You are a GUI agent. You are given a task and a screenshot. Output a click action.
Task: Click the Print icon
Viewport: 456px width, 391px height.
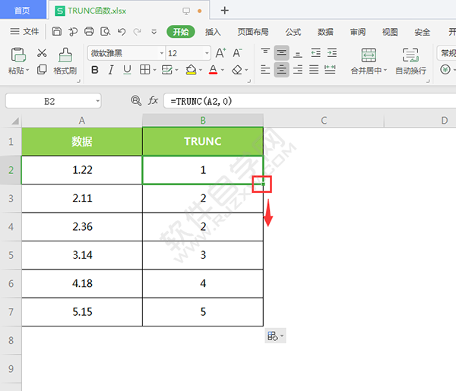(x=89, y=32)
